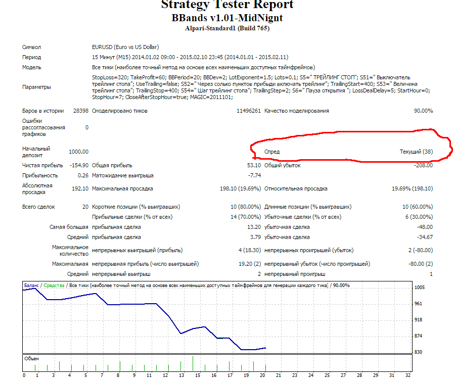Select spread value "Текущий (38)"

click(416, 152)
